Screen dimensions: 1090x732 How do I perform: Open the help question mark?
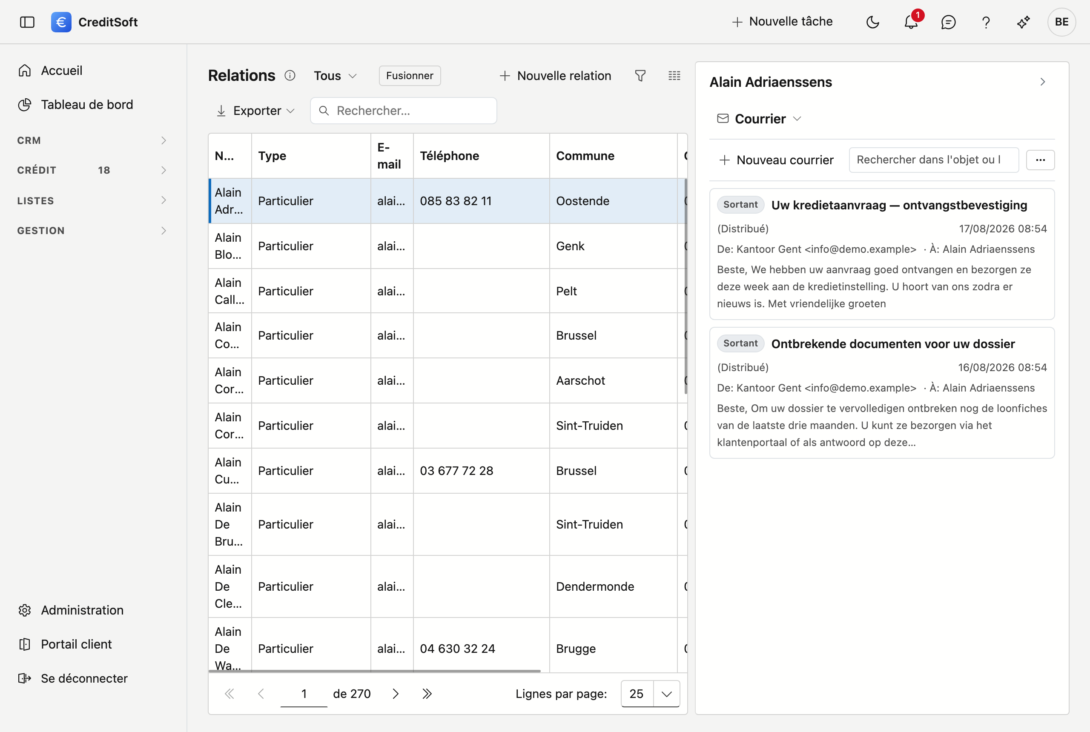[x=986, y=22]
